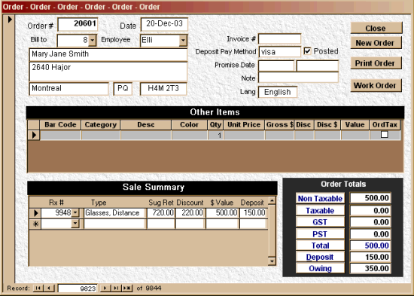Click the Close button
414x296 pixels.
[x=376, y=28]
